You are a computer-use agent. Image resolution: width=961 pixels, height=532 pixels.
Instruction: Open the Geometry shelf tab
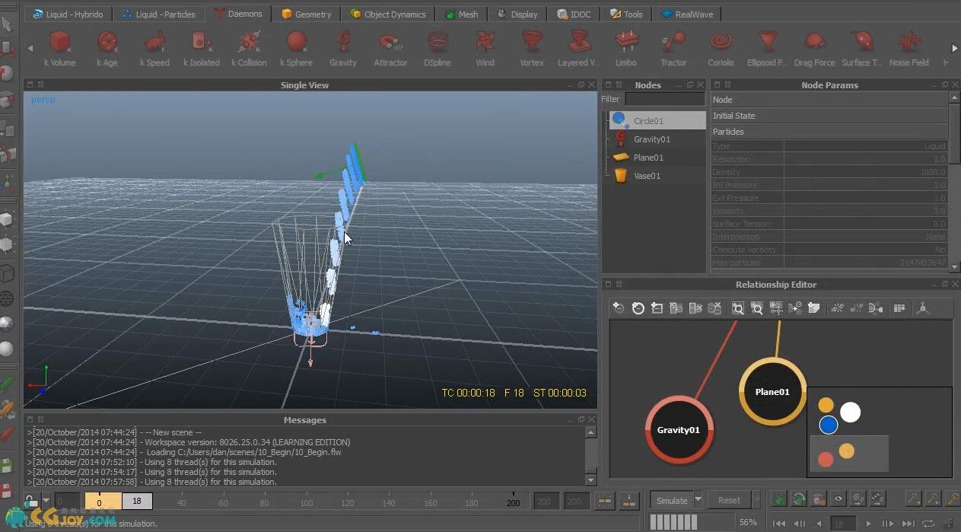(x=307, y=14)
